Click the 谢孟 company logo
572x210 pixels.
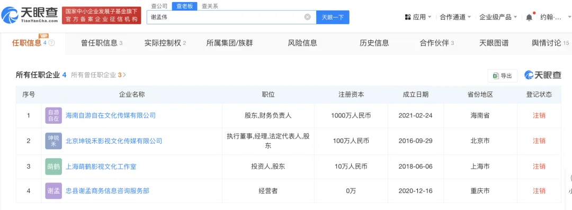[x=53, y=190]
